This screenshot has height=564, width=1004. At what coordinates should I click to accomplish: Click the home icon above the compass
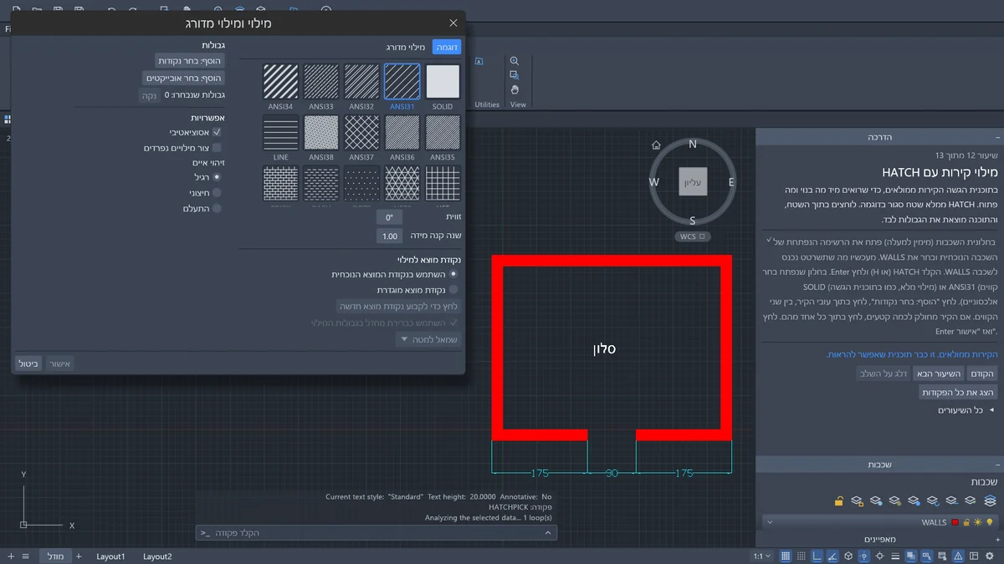coord(657,145)
